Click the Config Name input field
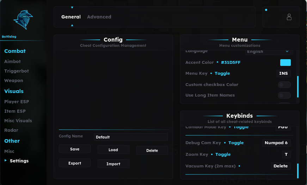 point(131,137)
